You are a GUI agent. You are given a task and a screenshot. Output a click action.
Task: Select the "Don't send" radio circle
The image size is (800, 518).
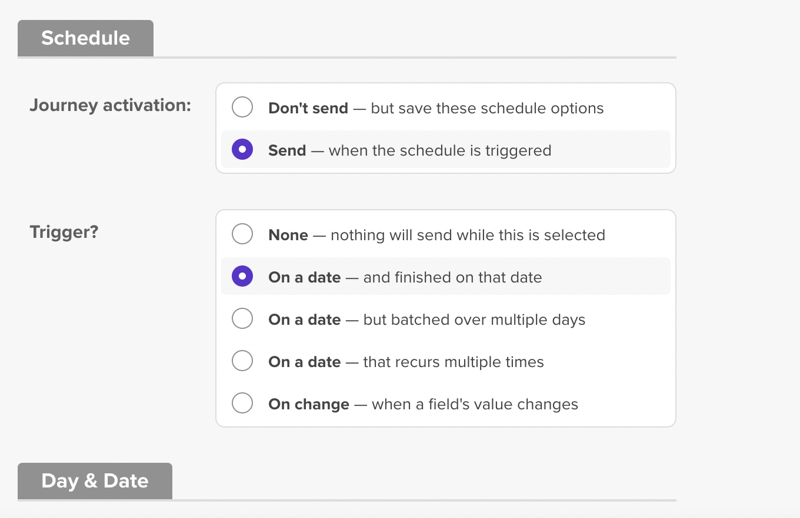[242, 107]
